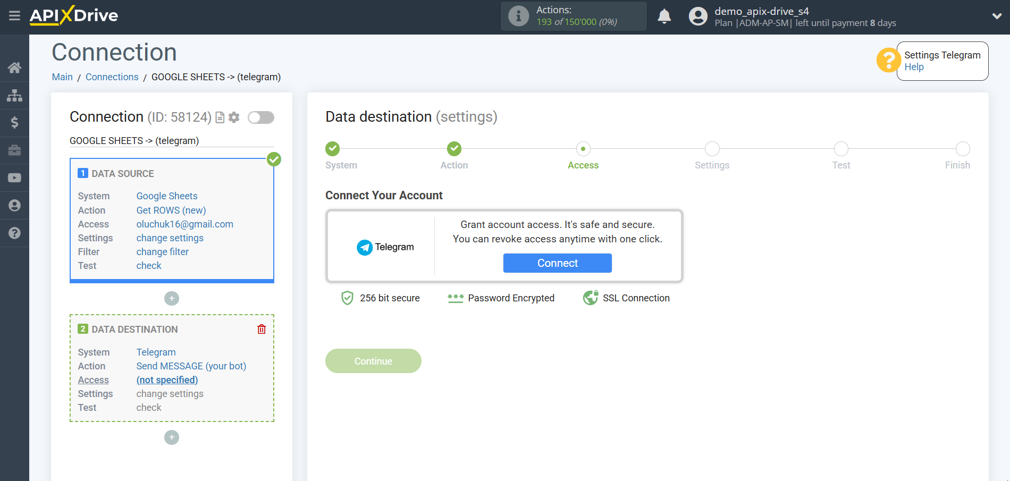Open the Home section in the sidebar
This screenshot has width=1010, height=481.
click(14, 67)
